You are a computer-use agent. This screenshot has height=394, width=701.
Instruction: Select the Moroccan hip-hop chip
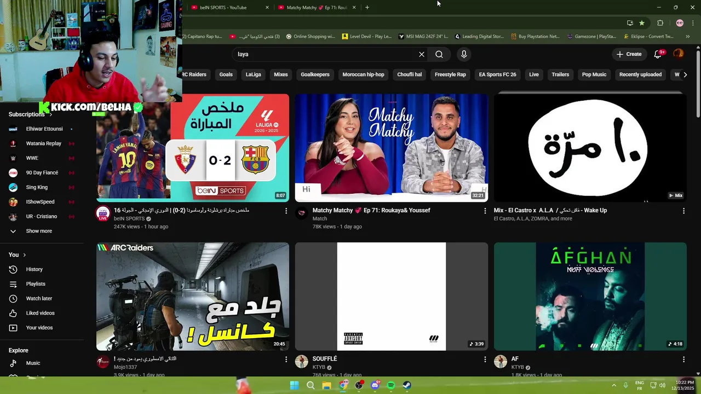[363, 74]
